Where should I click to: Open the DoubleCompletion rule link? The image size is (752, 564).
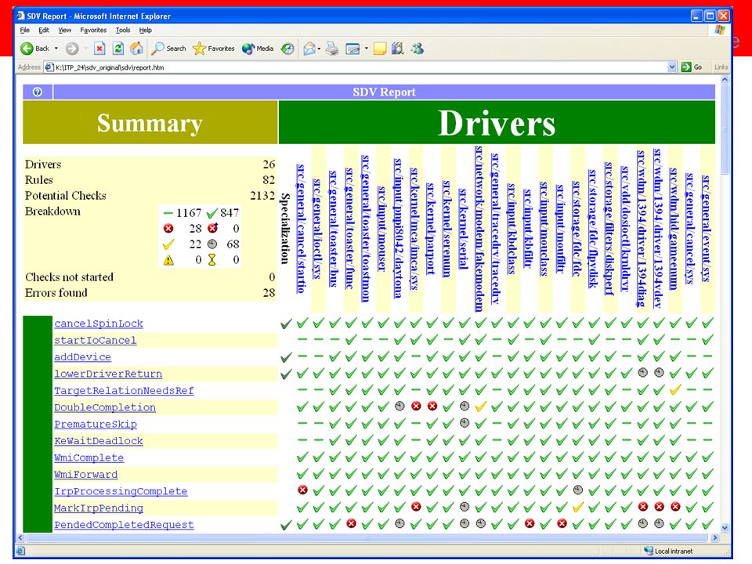105,407
